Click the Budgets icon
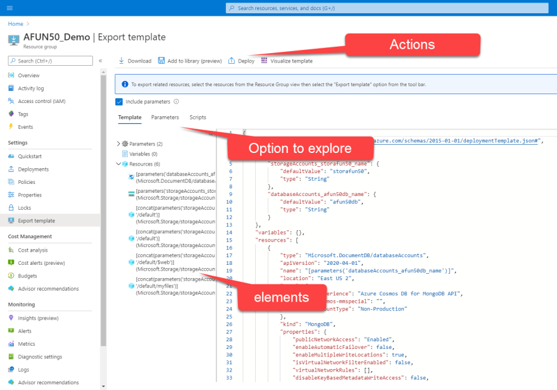The image size is (557, 390). point(11,276)
